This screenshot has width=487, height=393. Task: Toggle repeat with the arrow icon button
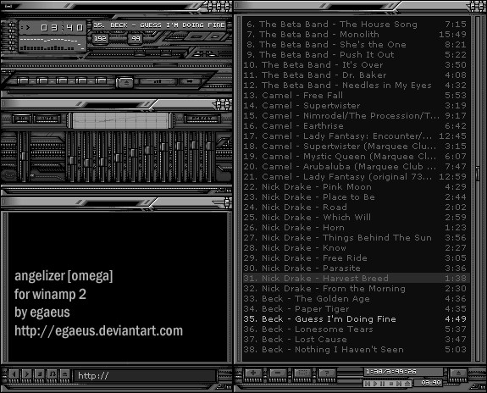(x=190, y=81)
